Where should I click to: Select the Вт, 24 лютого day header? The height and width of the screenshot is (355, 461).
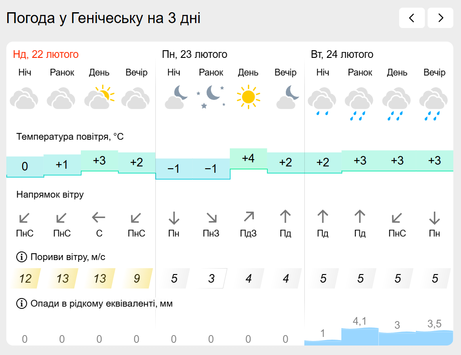342,55
